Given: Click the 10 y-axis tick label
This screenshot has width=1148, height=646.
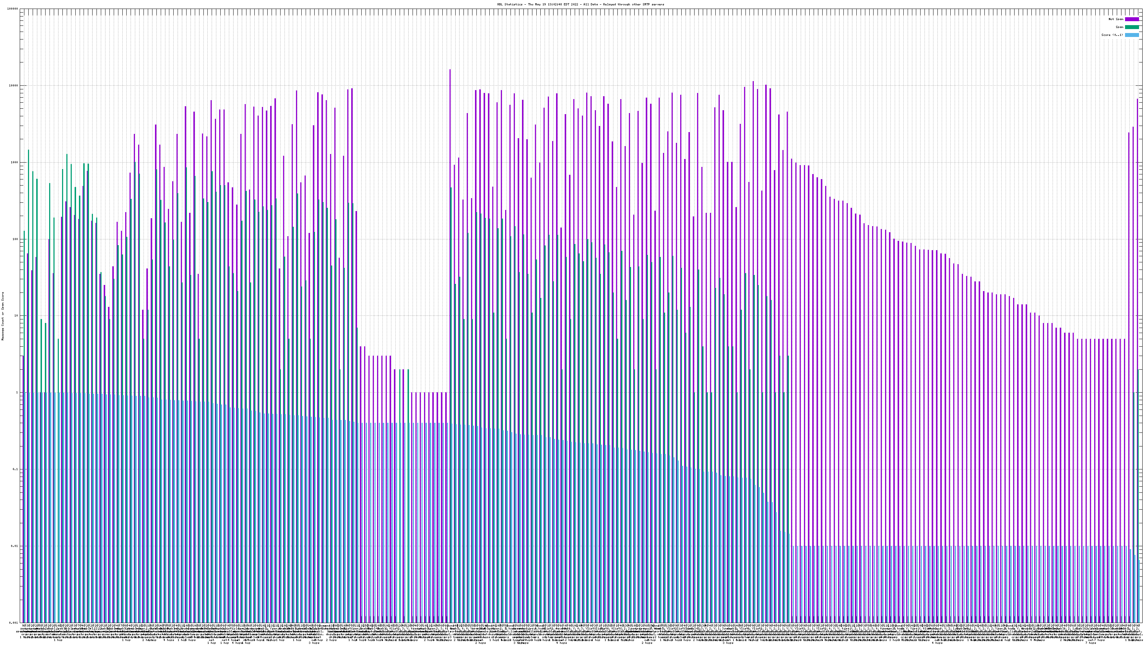Looking at the screenshot, I should coord(17,316).
